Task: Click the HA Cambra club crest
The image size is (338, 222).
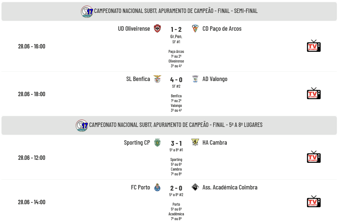Action: point(195,142)
